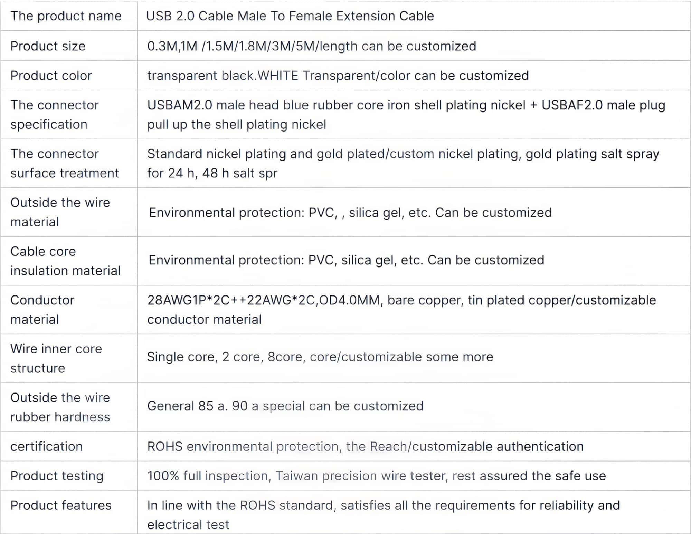
Task: Select the "Product color" label cell
Action: [x=51, y=76]
